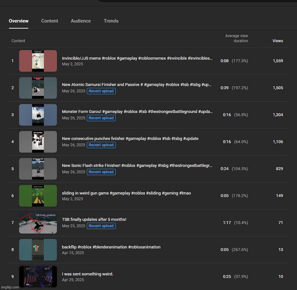Open the Audience tab
This screenshot has width=297, height=290.
[81, 21]
